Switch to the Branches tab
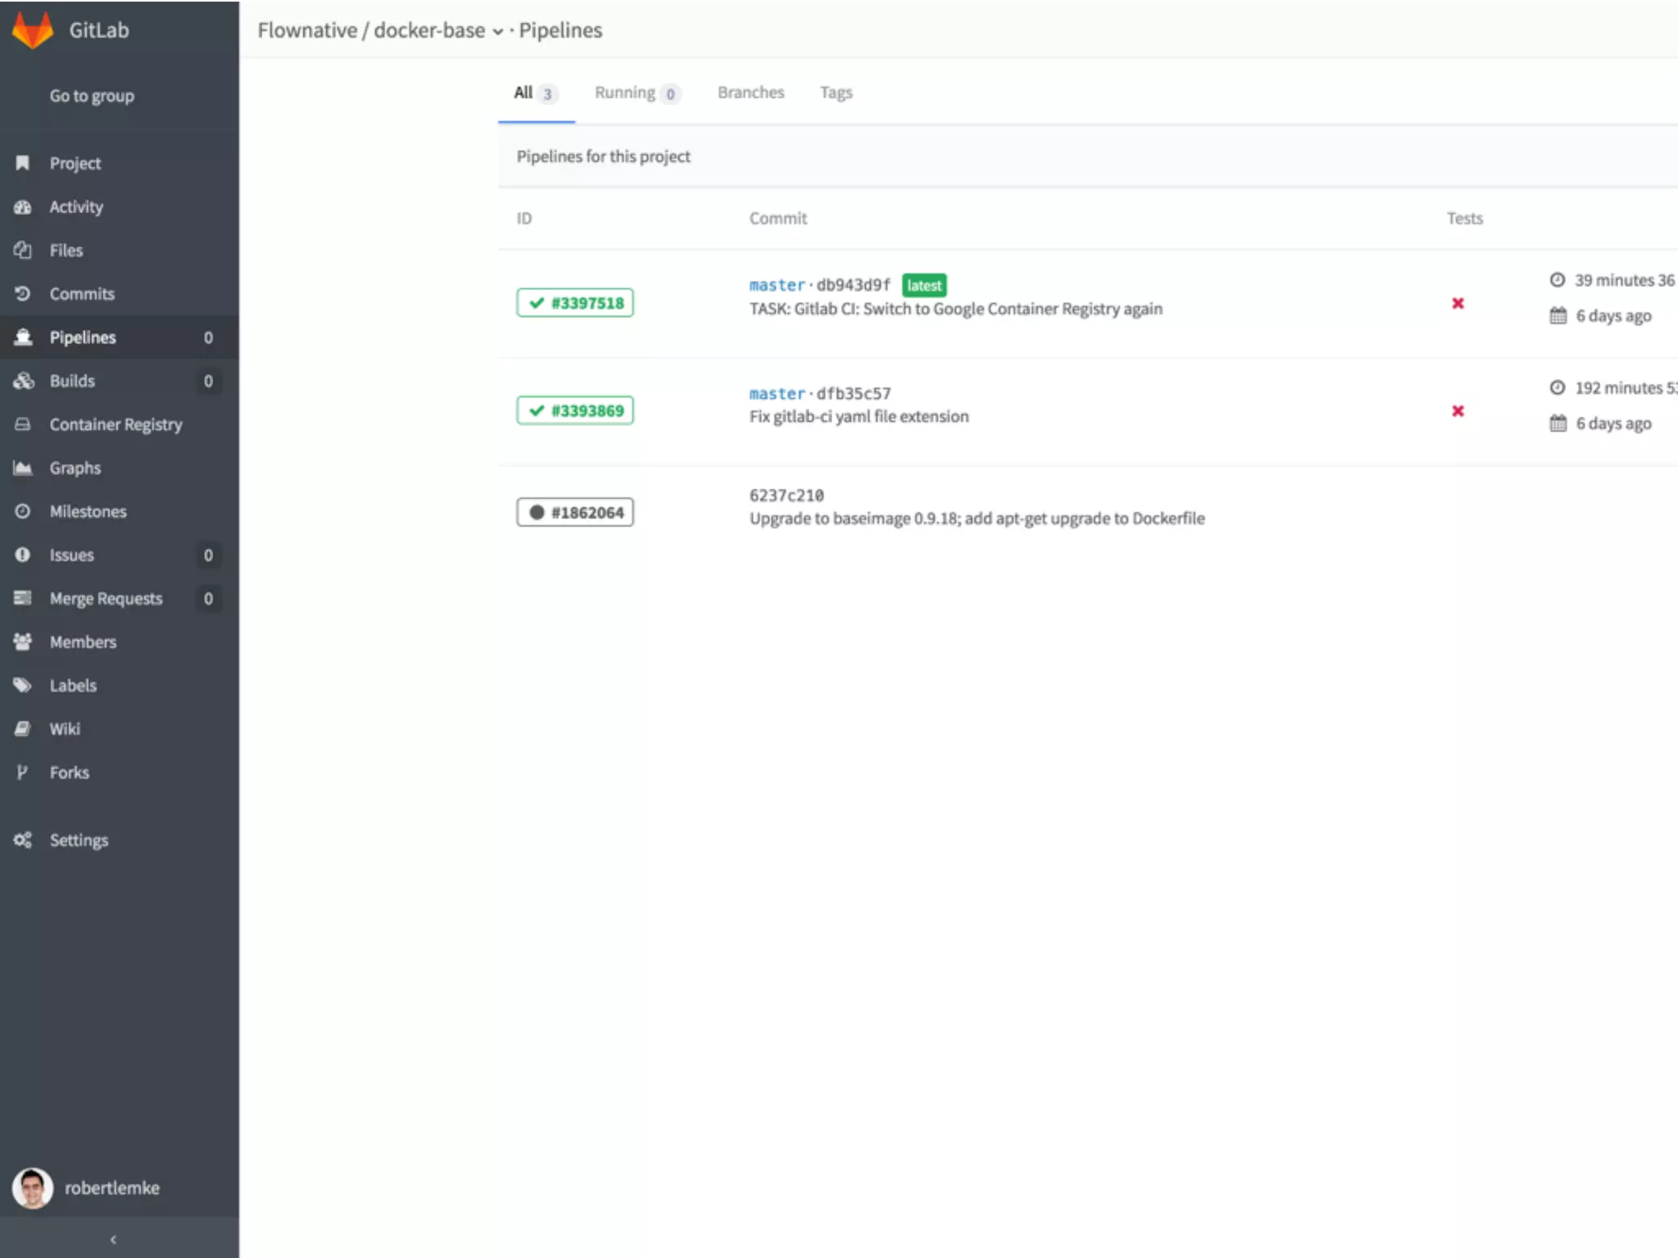The image size is (1678, 1258). [751, 93]
